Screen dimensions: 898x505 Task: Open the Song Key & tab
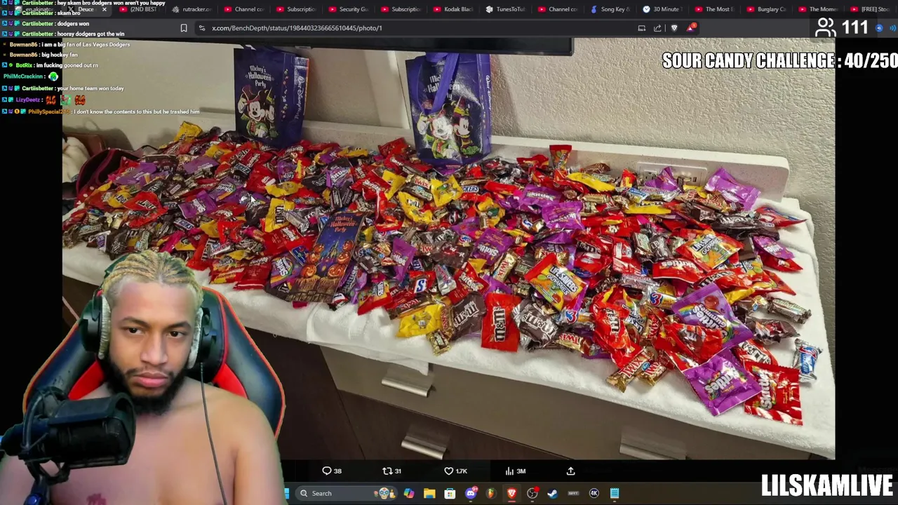coord(610,9)
